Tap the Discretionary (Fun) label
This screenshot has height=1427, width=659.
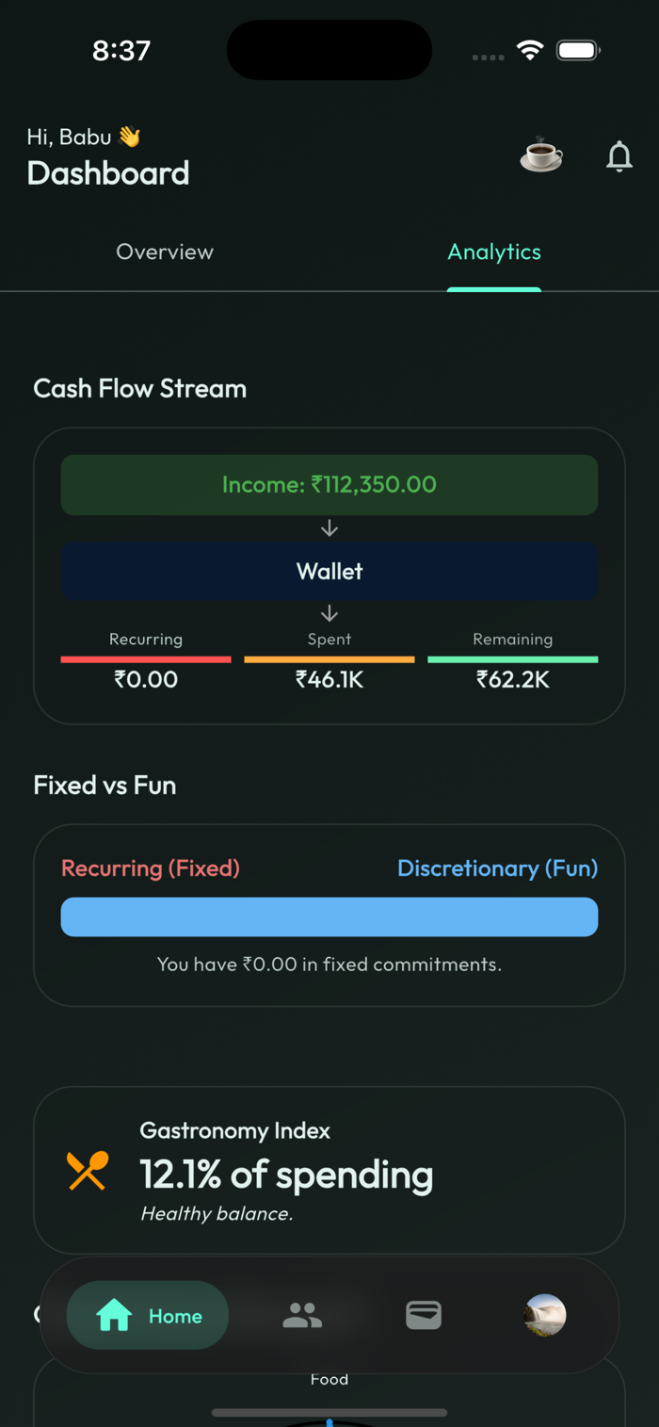click(497, 868)
